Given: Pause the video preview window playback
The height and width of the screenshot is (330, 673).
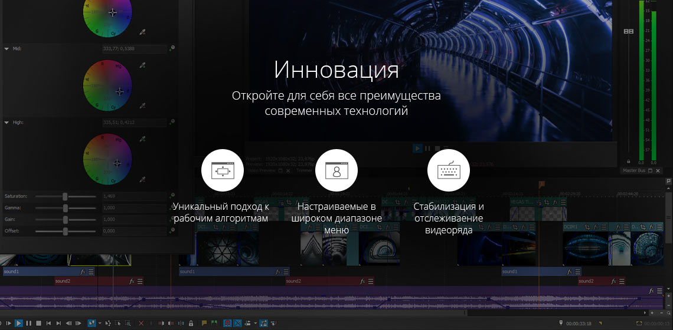Looking at the screenshot, I should pyautogui.click(x=427, y=148).
